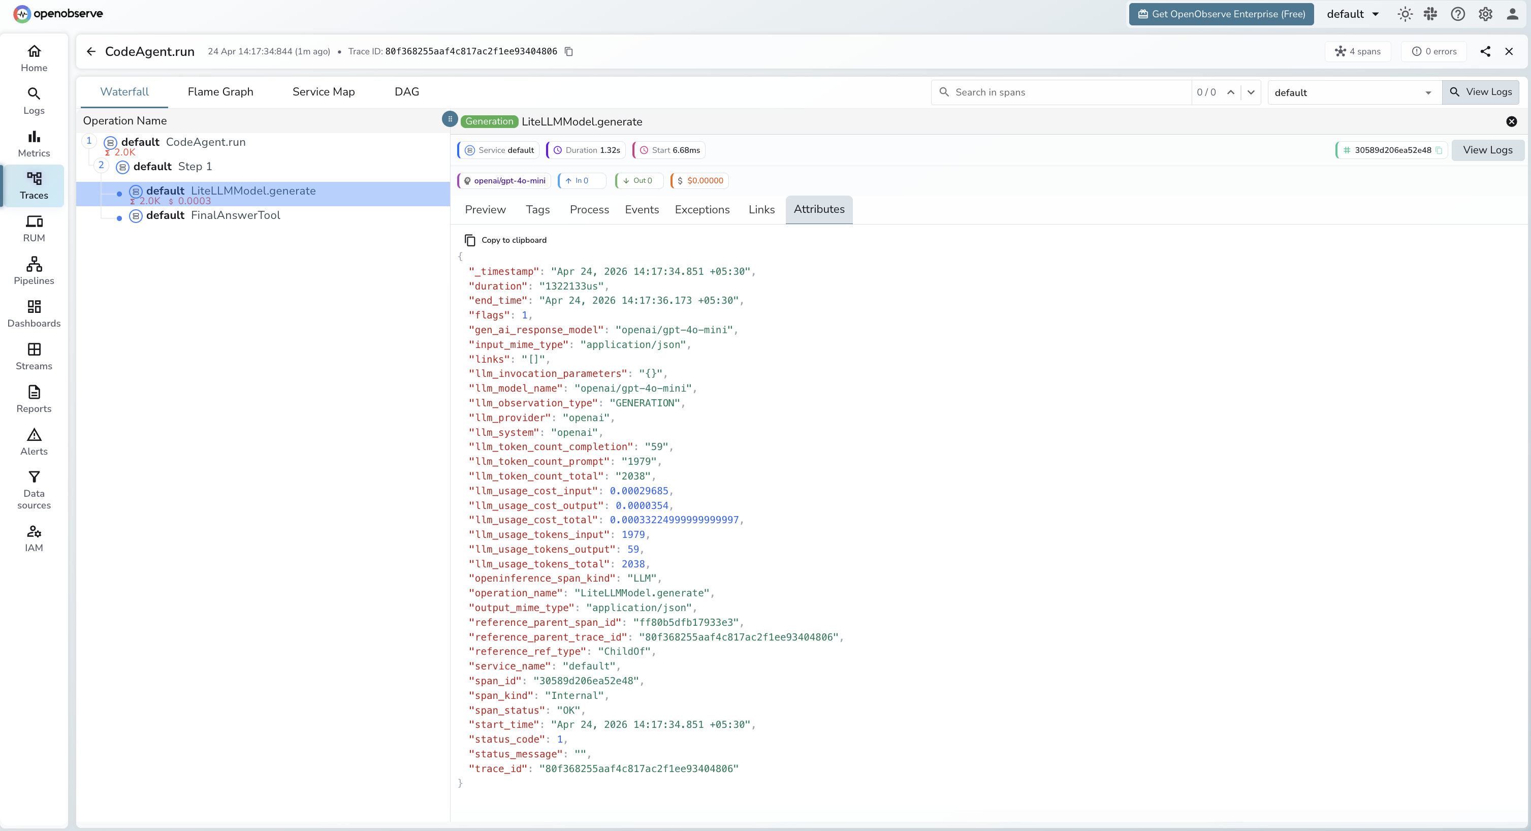Select the Pipelines sidebar icon
The height and width of the screenshot is (831, 1531).
point(34,270)
